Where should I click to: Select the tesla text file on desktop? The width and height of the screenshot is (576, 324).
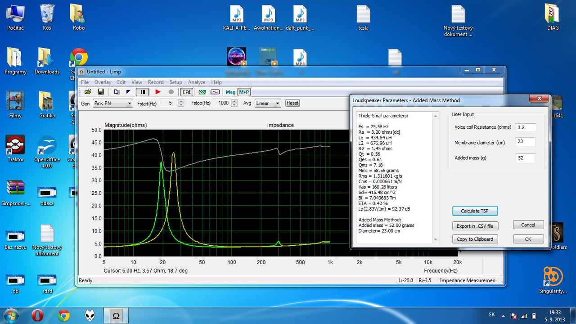(x=363, y=18)
